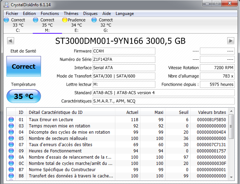
Task: Open the Fichier menu
Action: (x=12, y=14)
